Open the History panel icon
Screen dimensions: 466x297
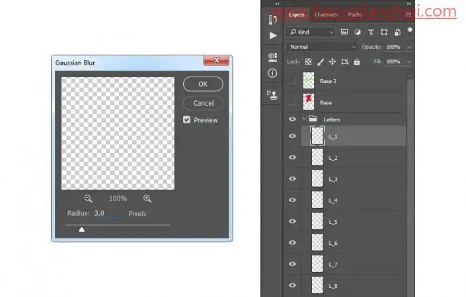(x=273, y=20)
